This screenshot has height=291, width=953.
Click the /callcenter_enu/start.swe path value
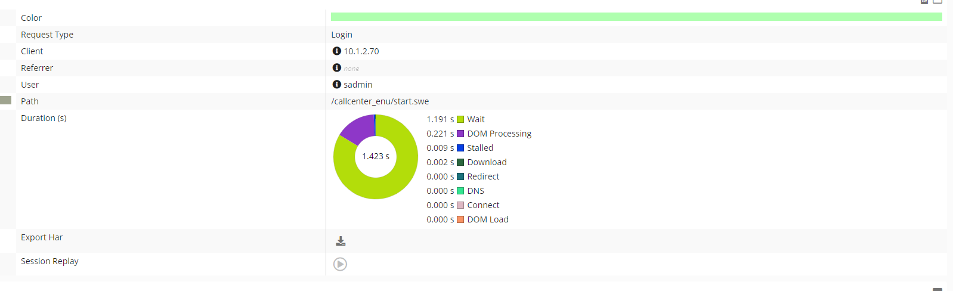click(380, 101)
